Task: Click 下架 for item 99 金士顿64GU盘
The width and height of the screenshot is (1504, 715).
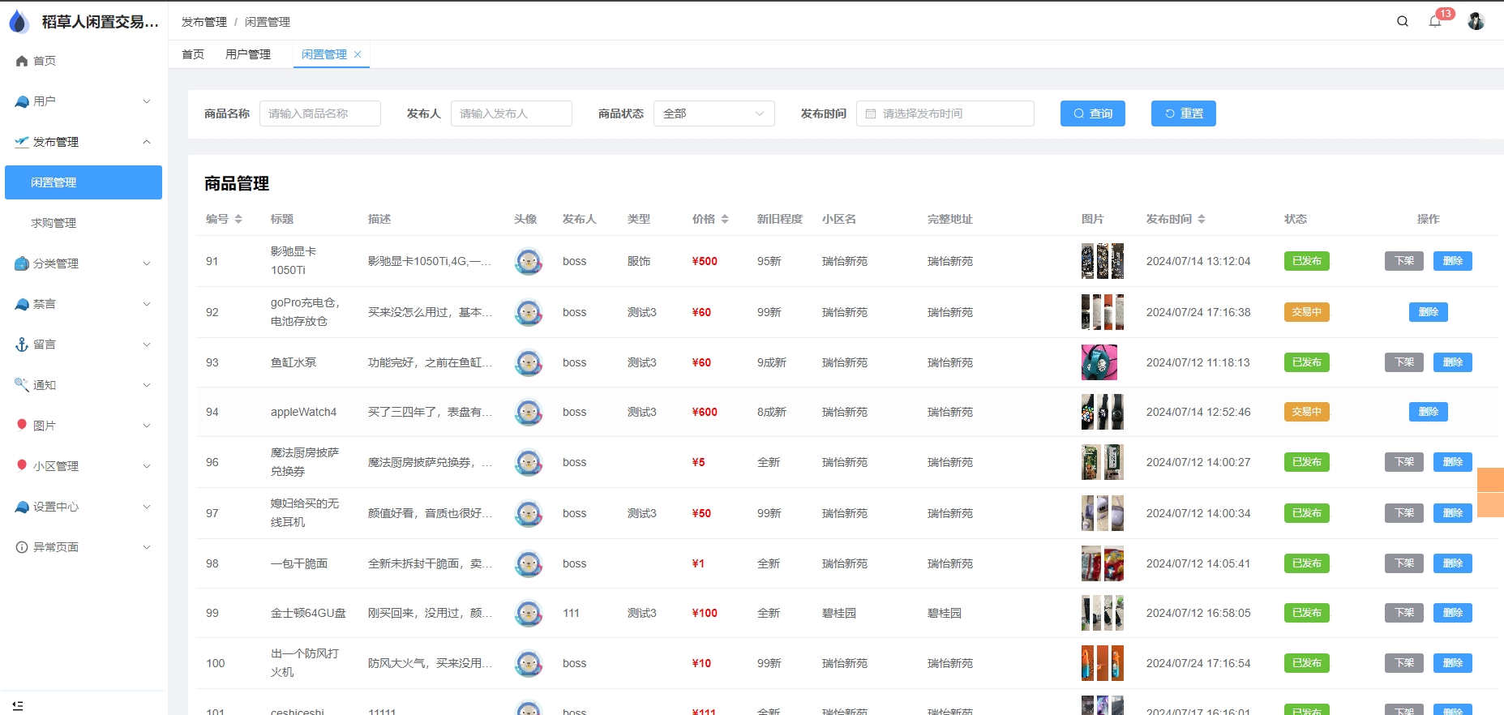Action: pyautogui.click(x=1404, y=613)
